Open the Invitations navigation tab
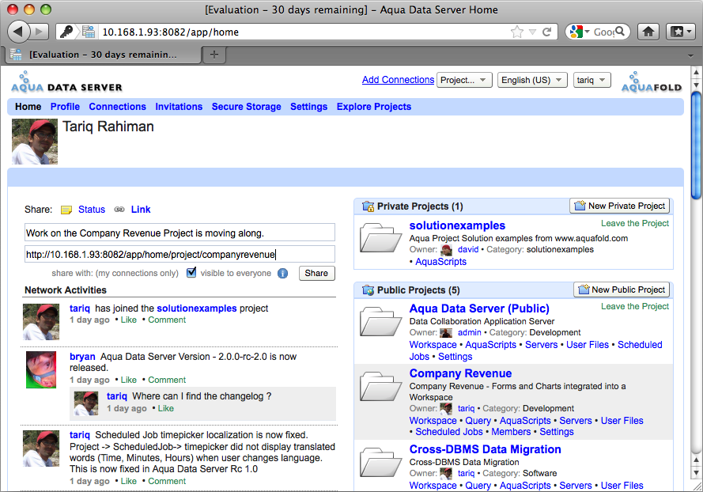Screen dimensions: 703x492 [x=179, y=107]
